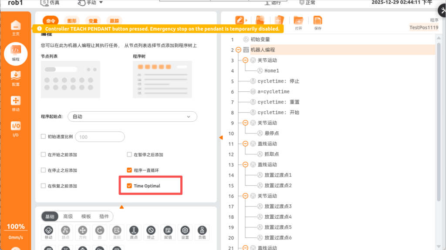Click the 负载 (Payload) command icon
Screen dimensions: 446x250
pos(201,231)
